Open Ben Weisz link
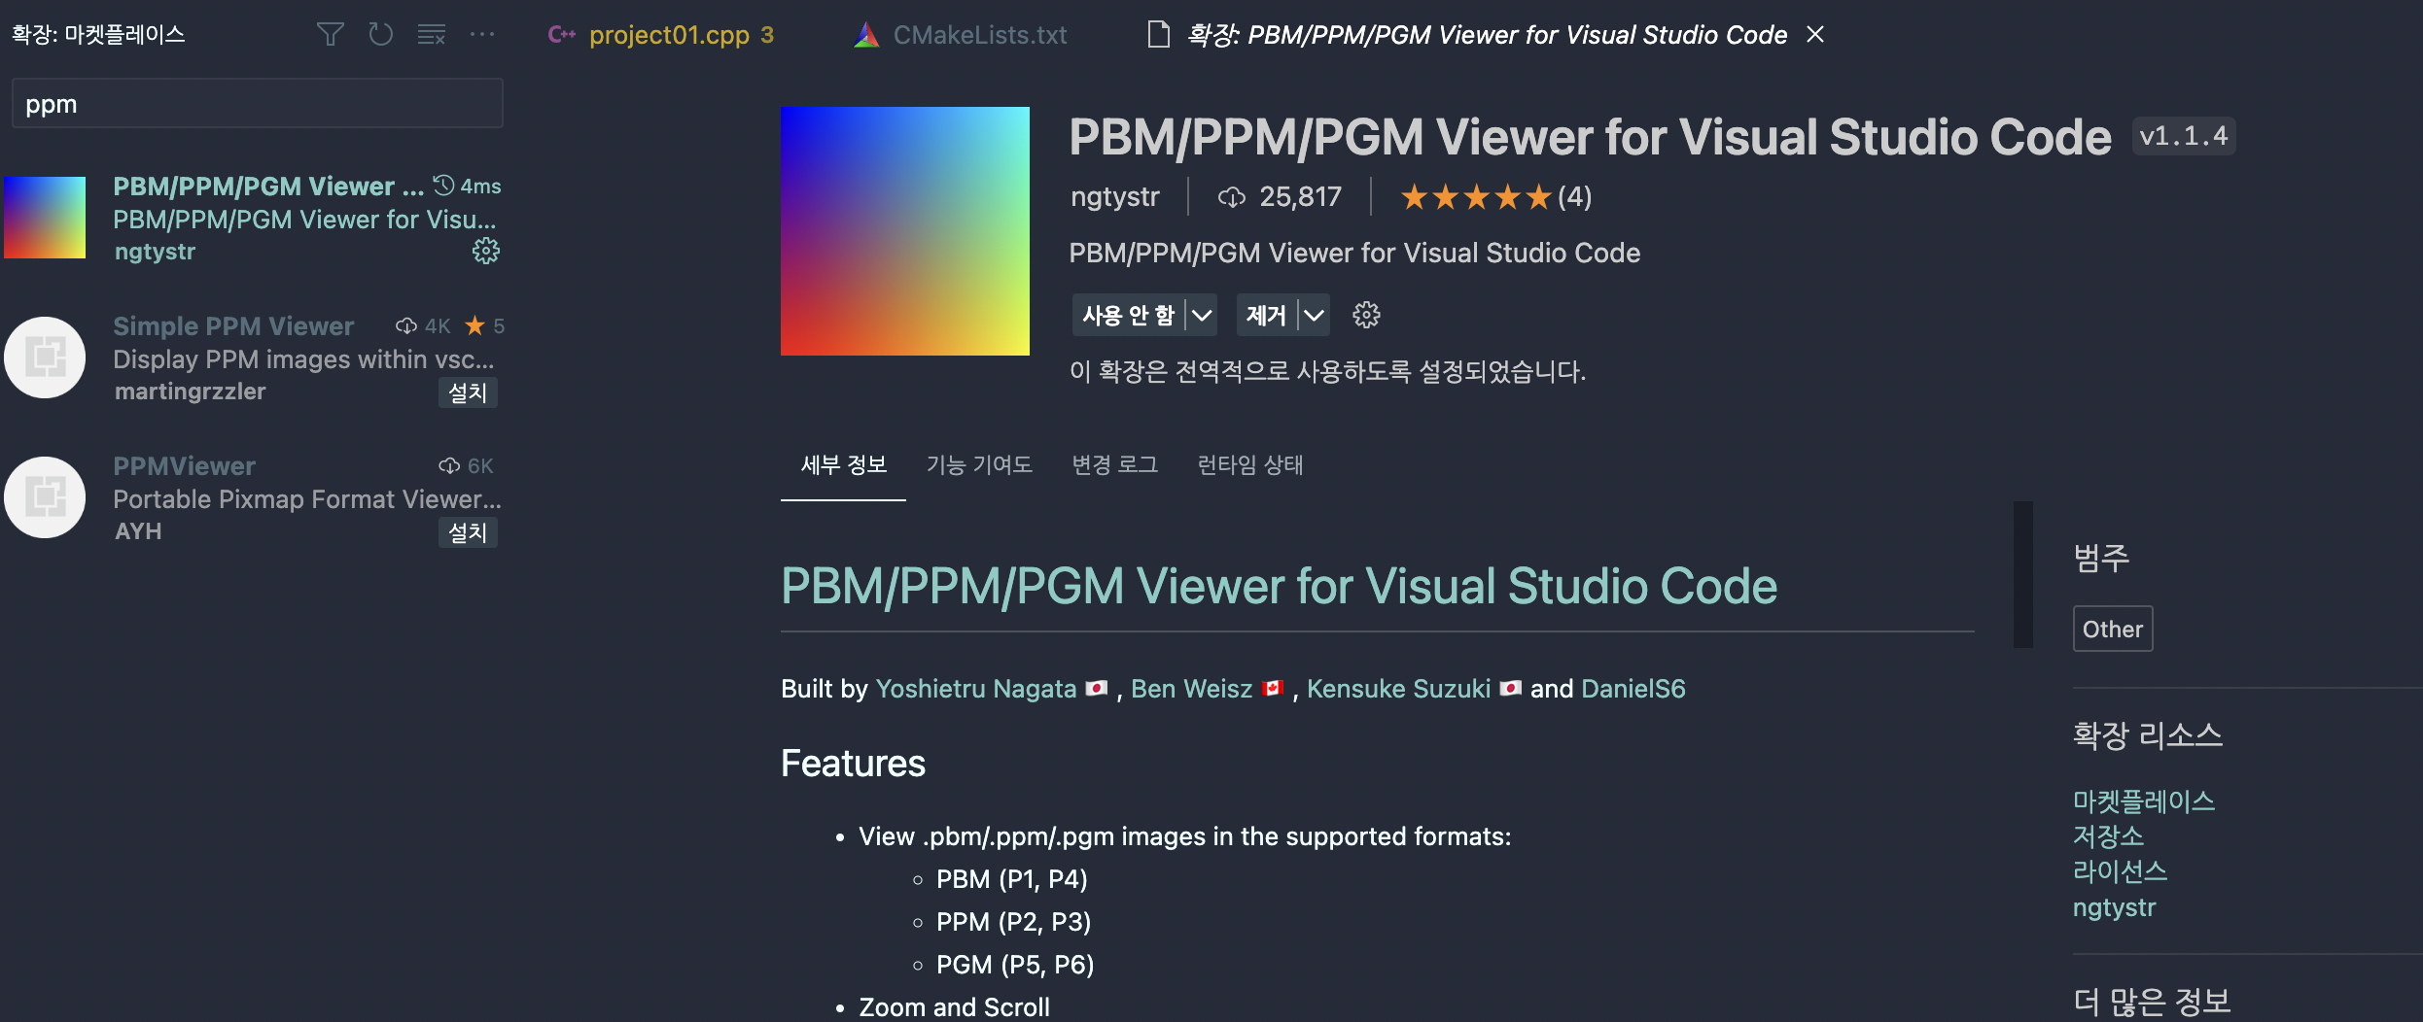The width and height of the screenshot is (2423, 1022). 1191,689
